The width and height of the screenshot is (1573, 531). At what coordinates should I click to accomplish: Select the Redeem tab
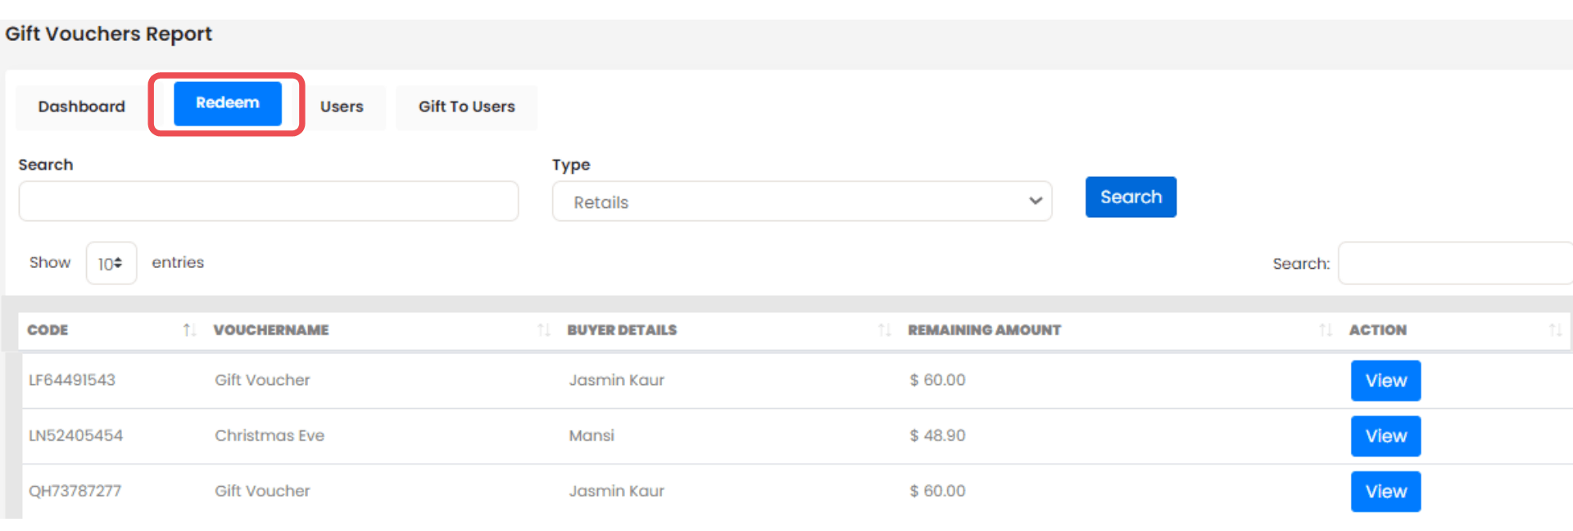227,103
